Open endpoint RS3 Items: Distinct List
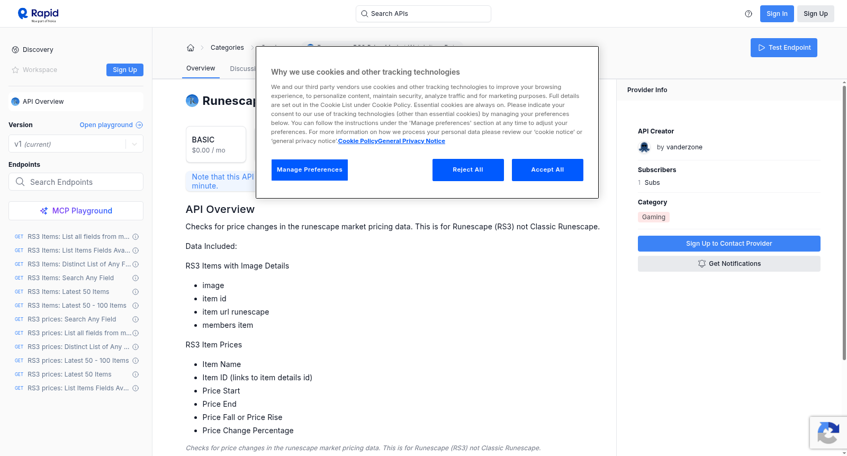Screen dimensions: 847x456 pyautogui.click(x=78, y=264)
